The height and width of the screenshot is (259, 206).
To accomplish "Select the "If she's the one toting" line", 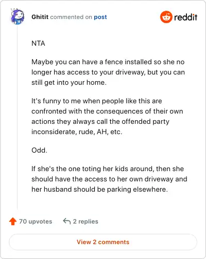I will 108,169.
